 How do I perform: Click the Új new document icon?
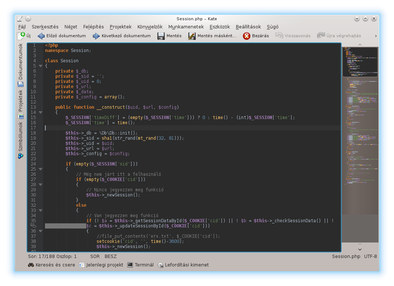coord(21,36)
